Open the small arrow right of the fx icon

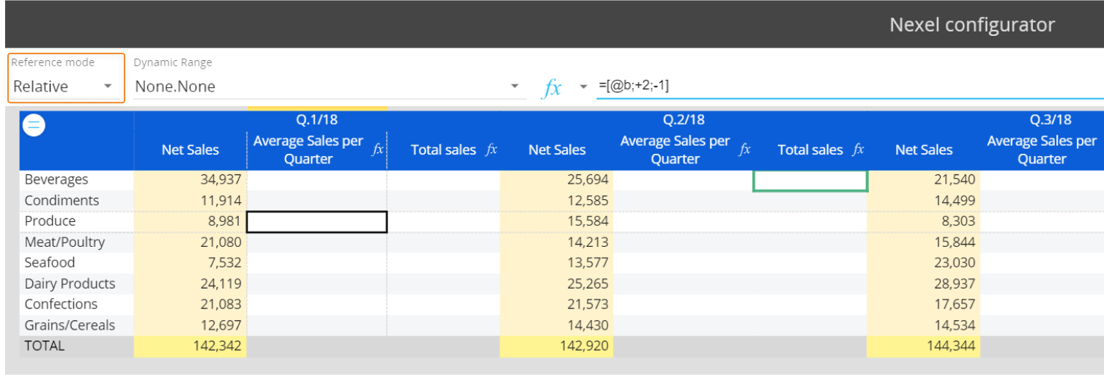point(583,86)
